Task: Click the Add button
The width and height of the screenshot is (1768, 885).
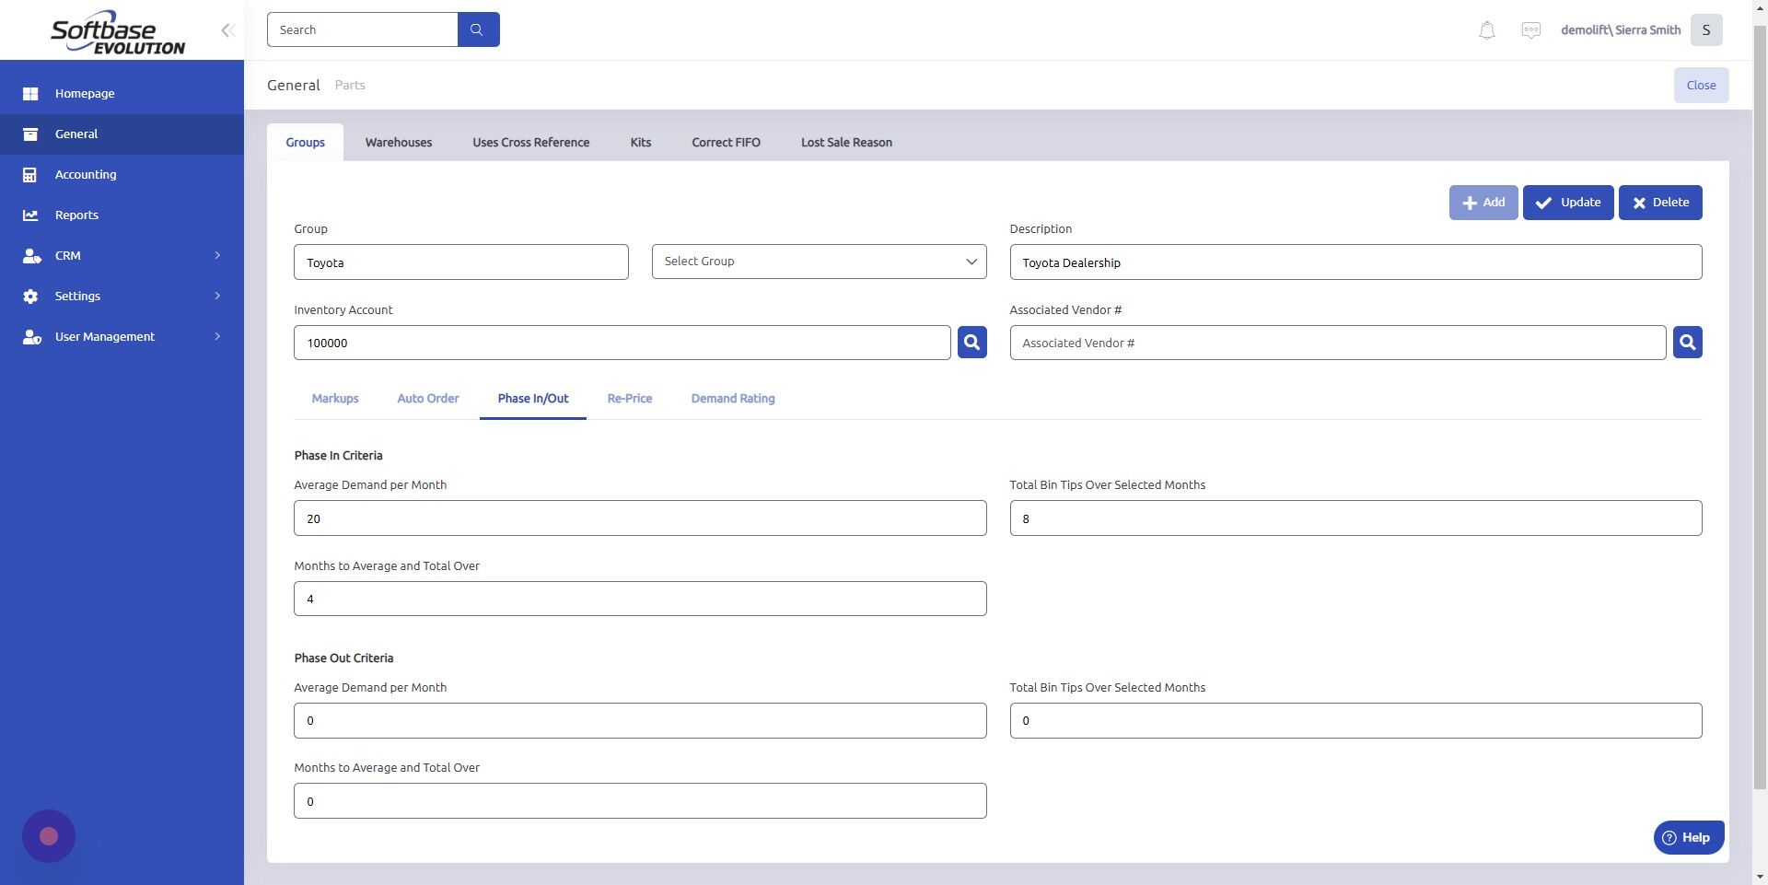Action: point(1483,203)
